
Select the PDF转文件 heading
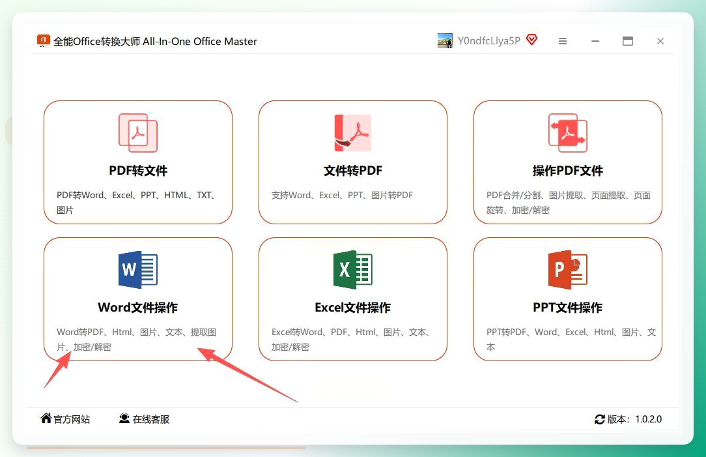(138, 171)
